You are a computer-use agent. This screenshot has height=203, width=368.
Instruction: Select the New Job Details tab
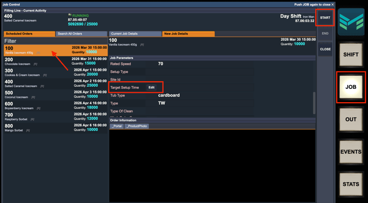pyautogui.click(x=188, y=34)
